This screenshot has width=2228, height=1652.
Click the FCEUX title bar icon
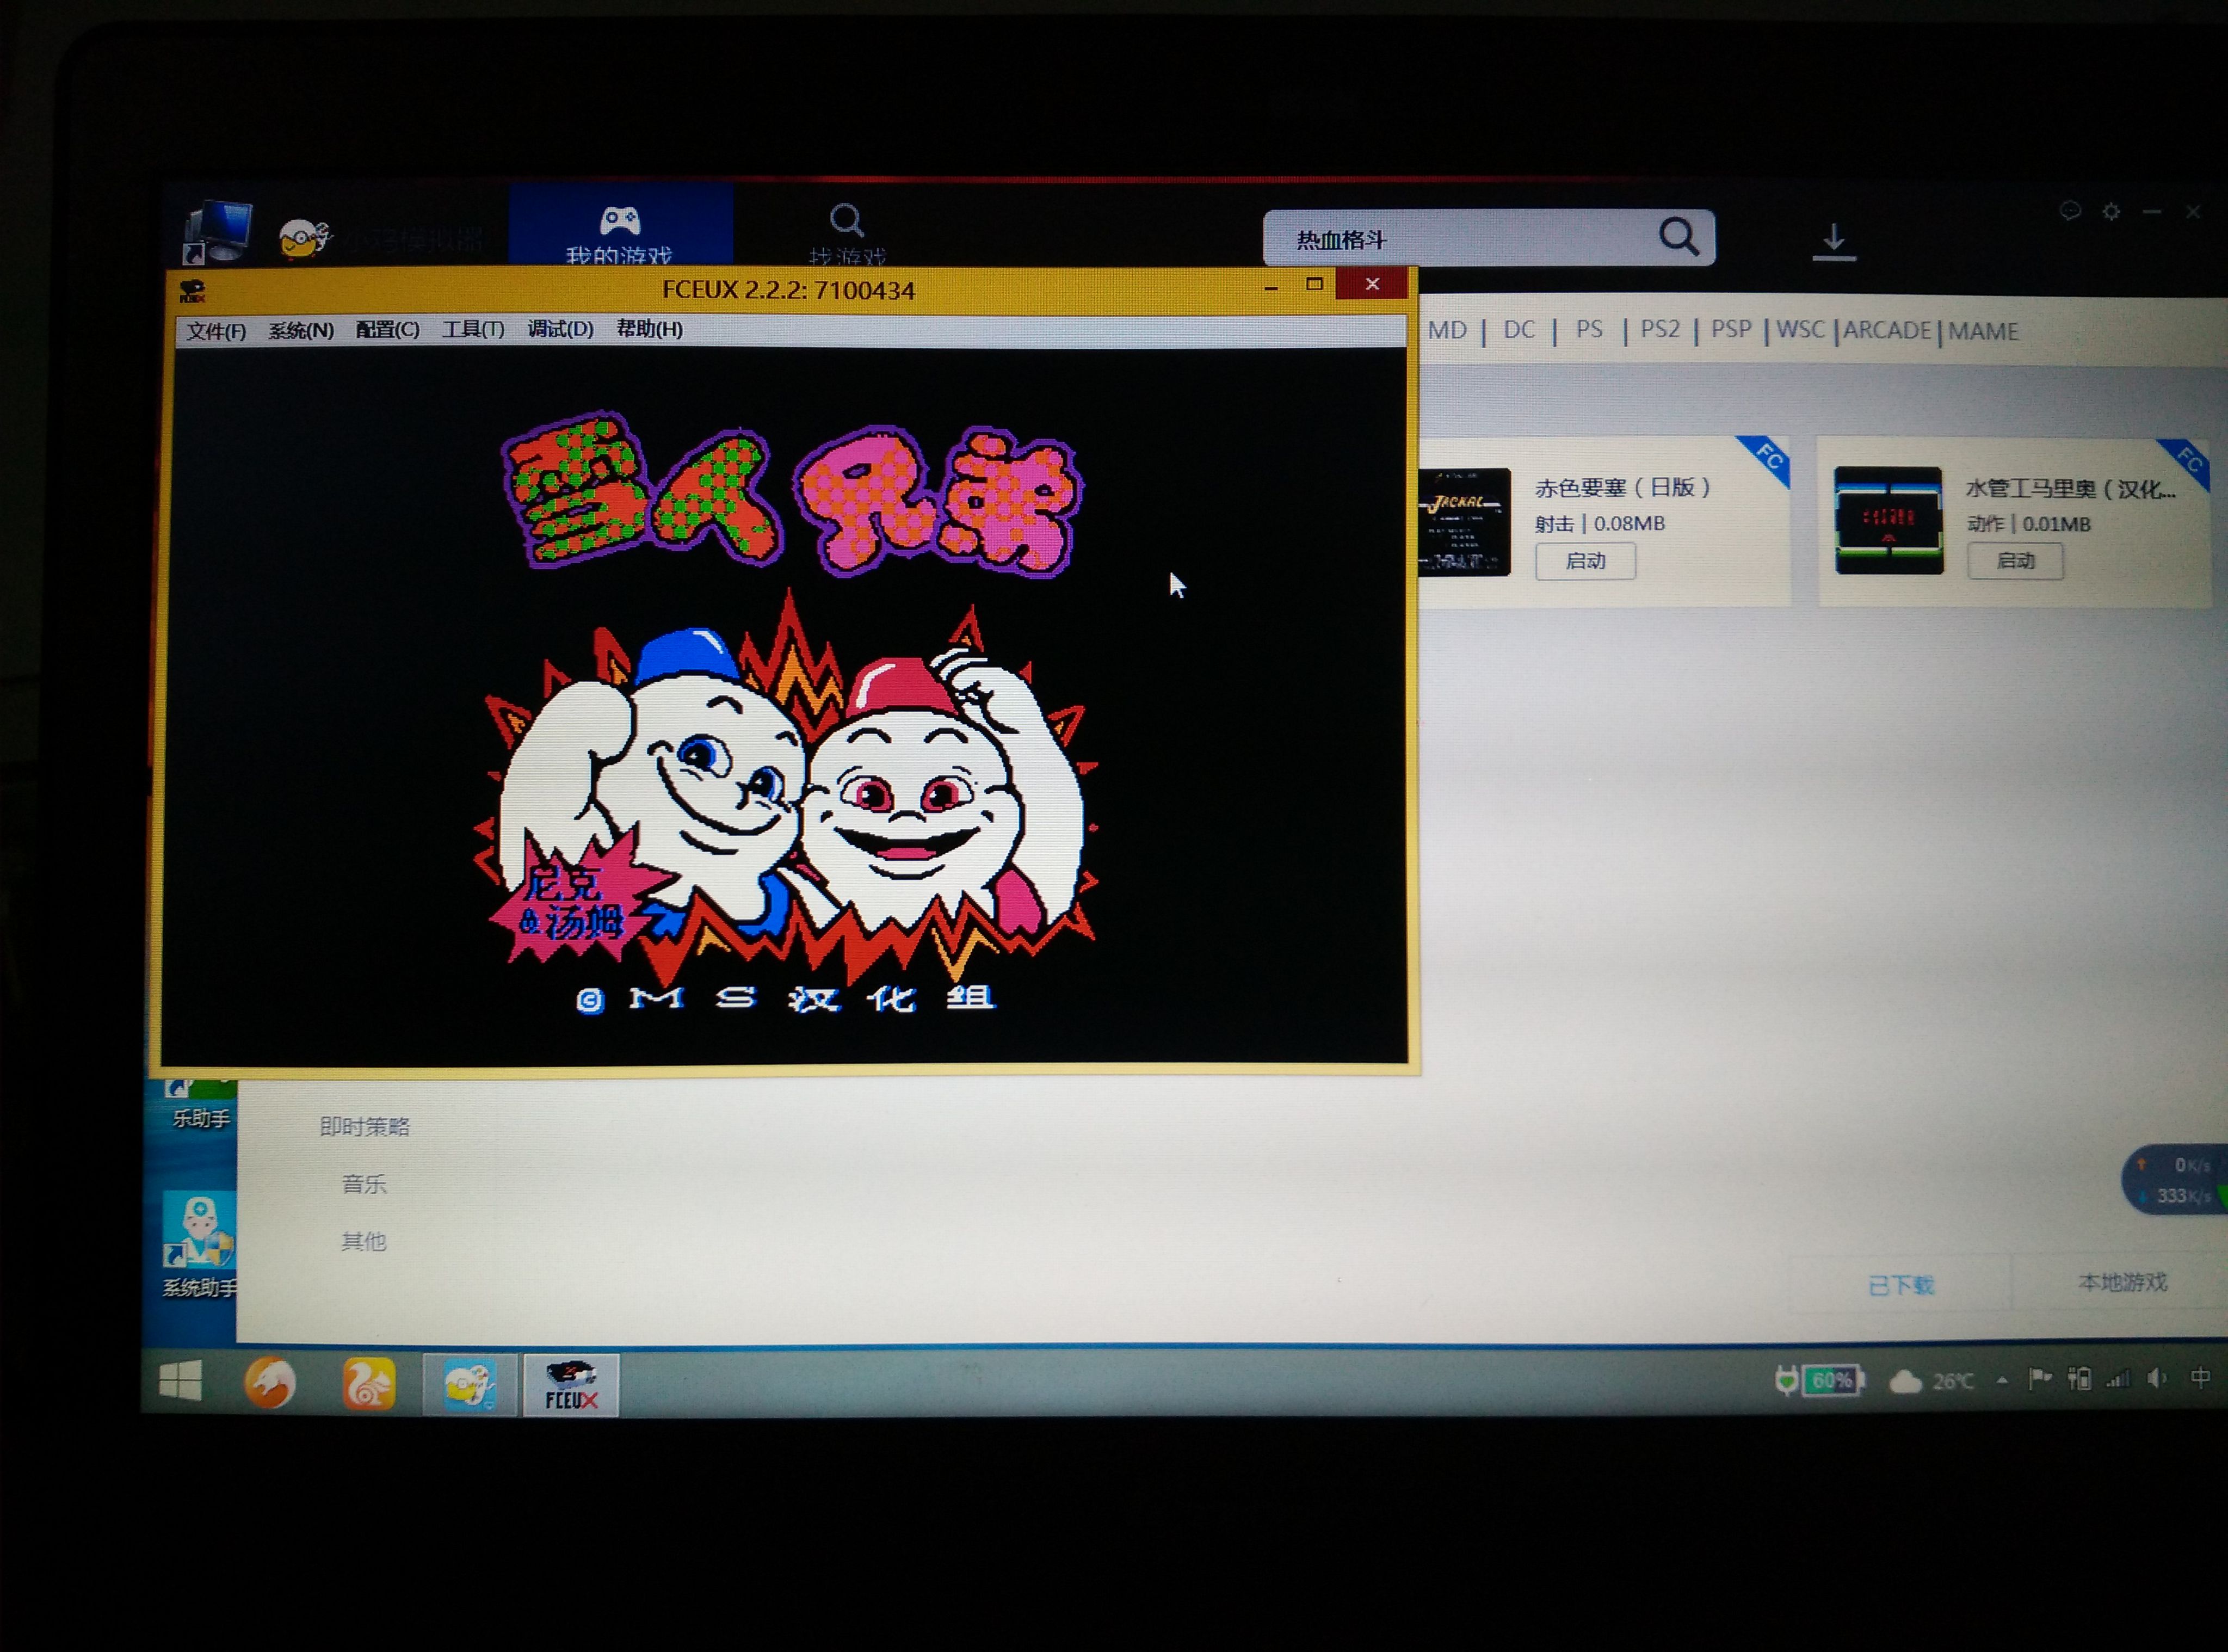[x=192, y=291]
